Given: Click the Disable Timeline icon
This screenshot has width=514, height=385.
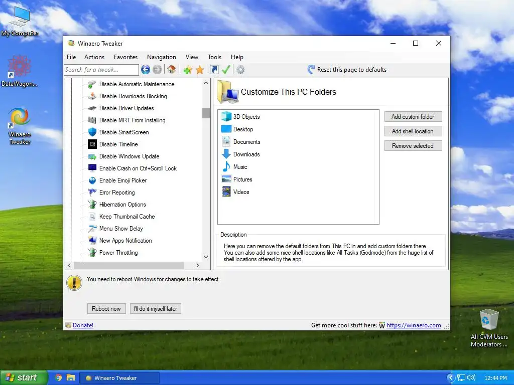Looking at the screenshot, I should click(92, 144).
